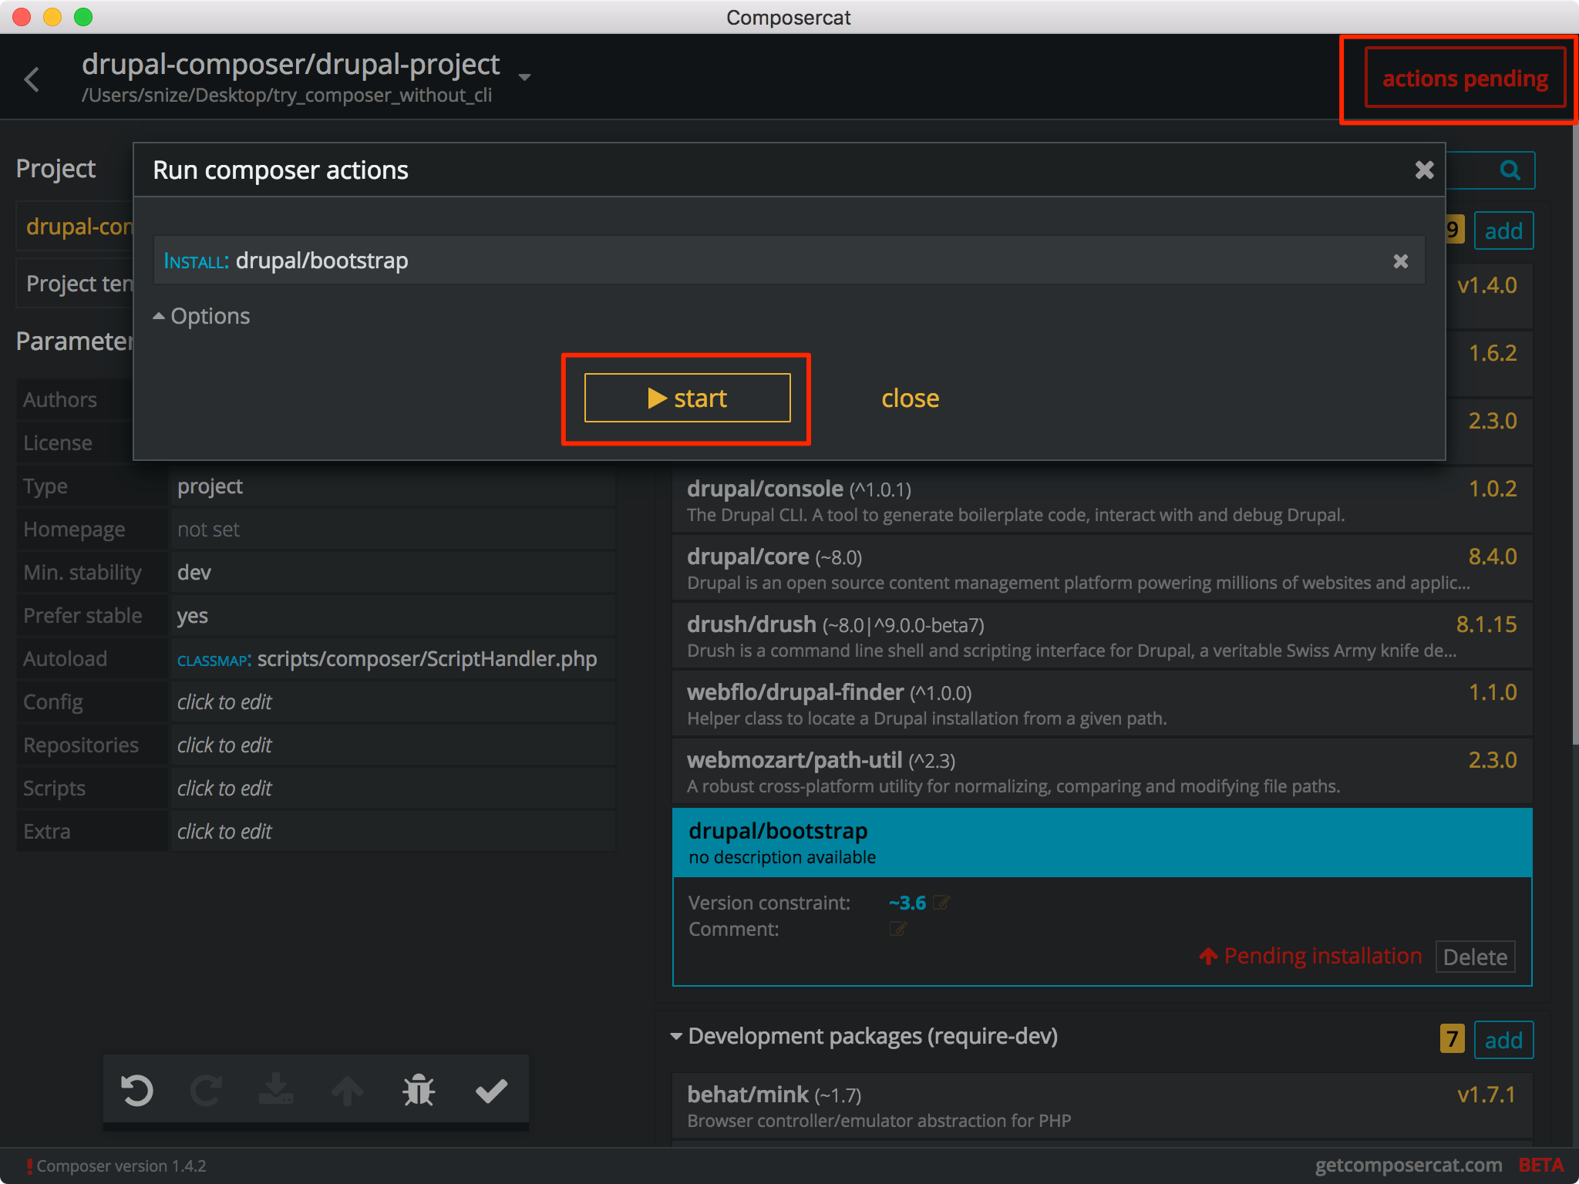Click the actions pending button
This screenshot has height=1184, width=1579.
click(1465, 78)
